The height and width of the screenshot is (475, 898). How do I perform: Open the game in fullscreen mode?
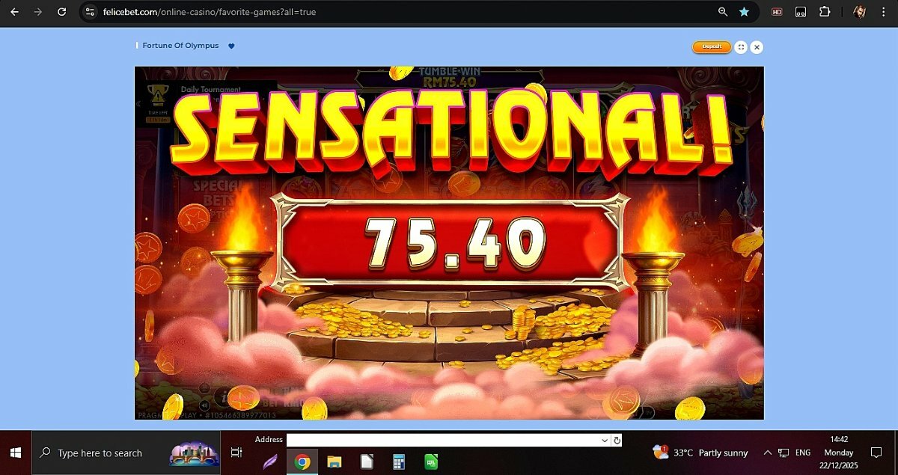coord(741,47)
